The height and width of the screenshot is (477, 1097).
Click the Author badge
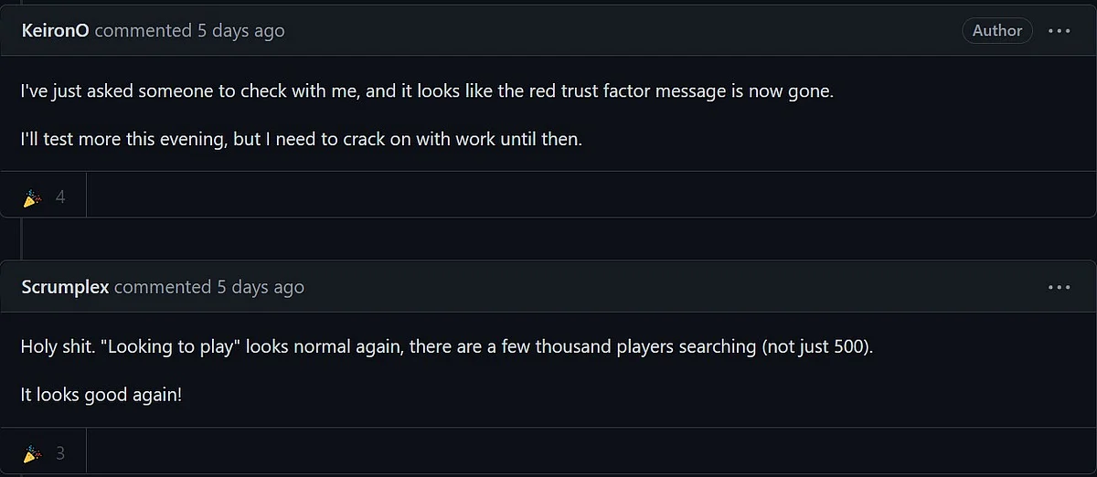(x=997, y=31)
